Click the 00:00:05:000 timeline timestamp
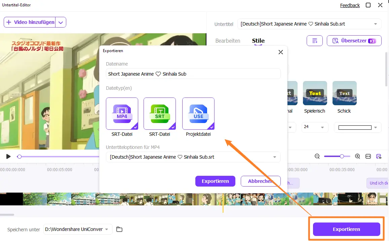 pyautogui.click(x=60, y=170)
